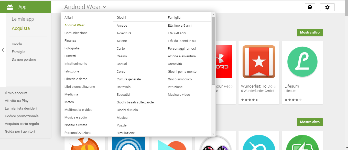Select Corse games category

pyautogui.click(x=121, y=72)
